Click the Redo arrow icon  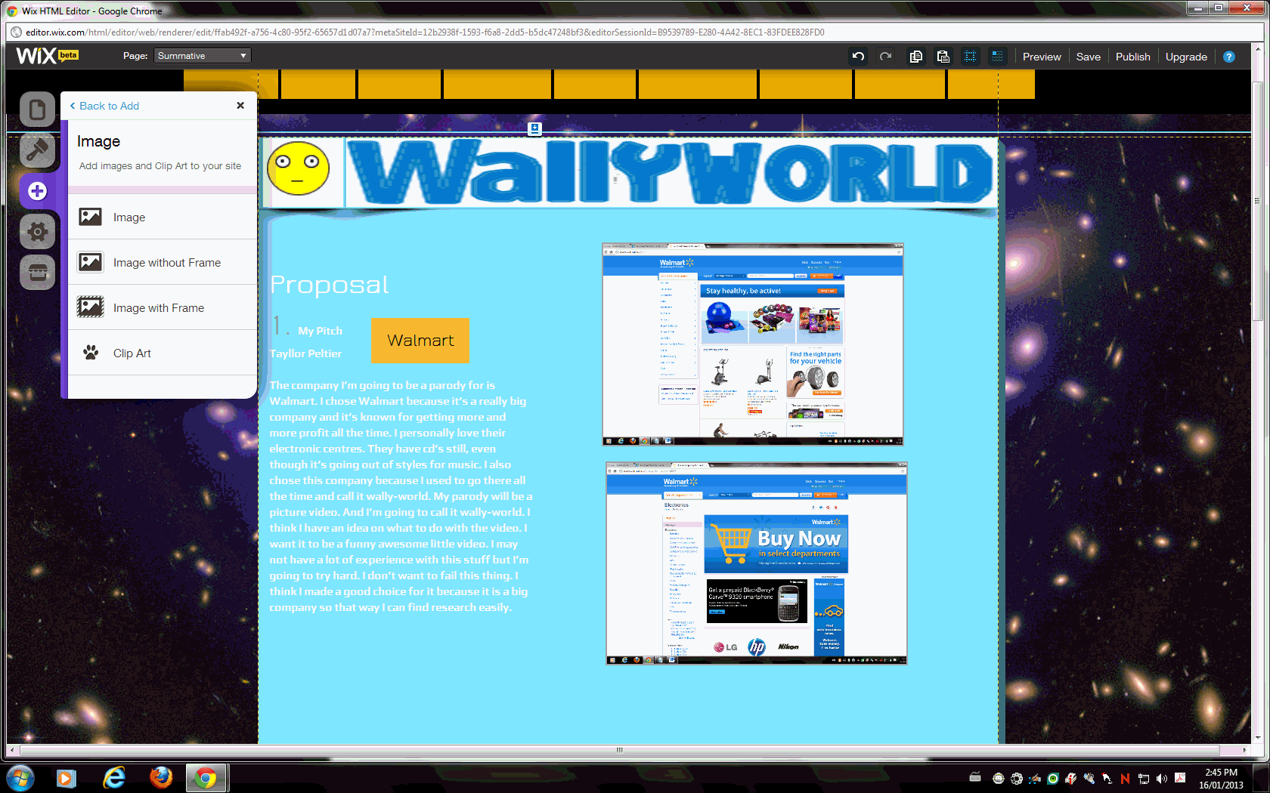[x=886, y=57]
